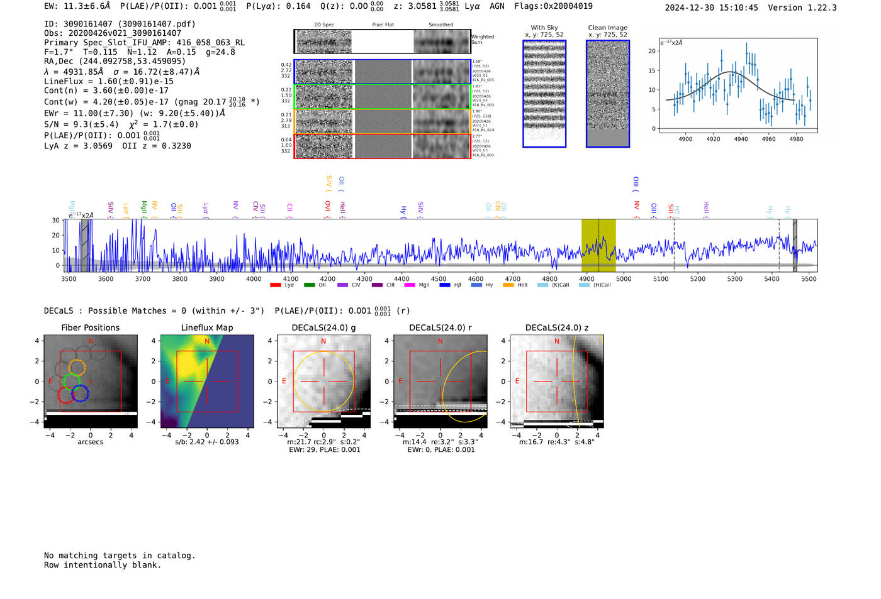Open the Lineflux Map image
This screenshot has height=599, width=881.
tap(207, 382)
